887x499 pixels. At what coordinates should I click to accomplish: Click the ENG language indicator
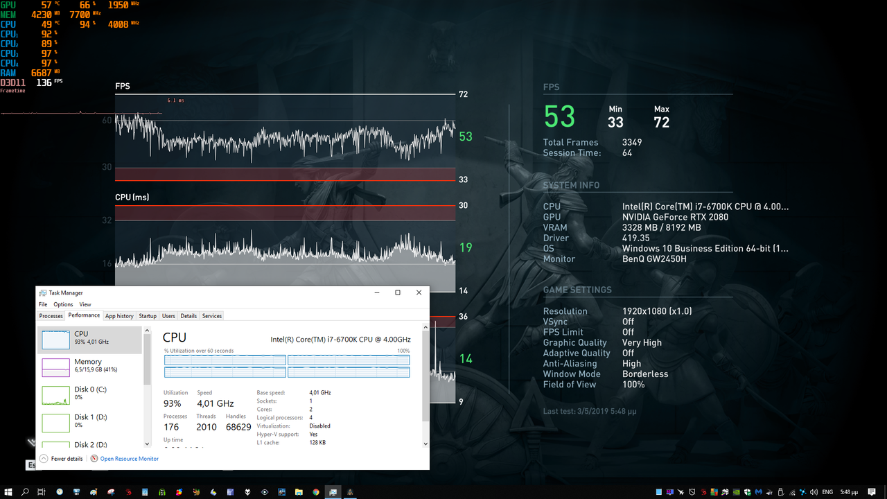point(827,492)
